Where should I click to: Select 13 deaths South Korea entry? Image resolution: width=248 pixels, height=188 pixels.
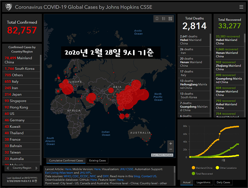coord(194,96)
